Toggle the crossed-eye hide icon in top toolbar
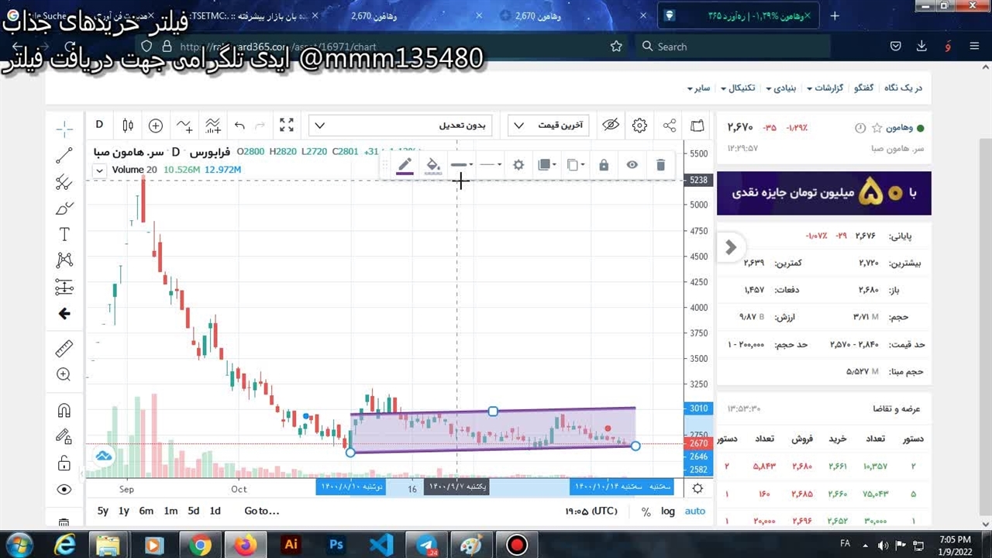This screenshot has height=558, width=992. pos(611,126)
